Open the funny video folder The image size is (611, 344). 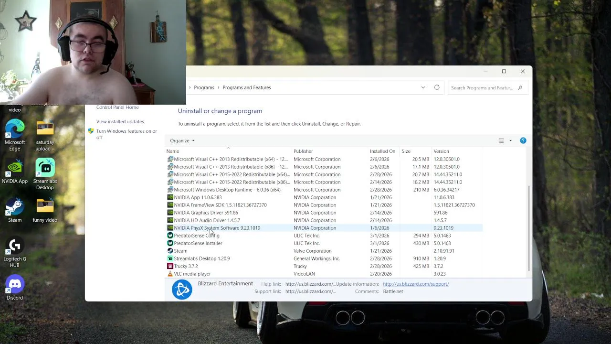[45, 210]
